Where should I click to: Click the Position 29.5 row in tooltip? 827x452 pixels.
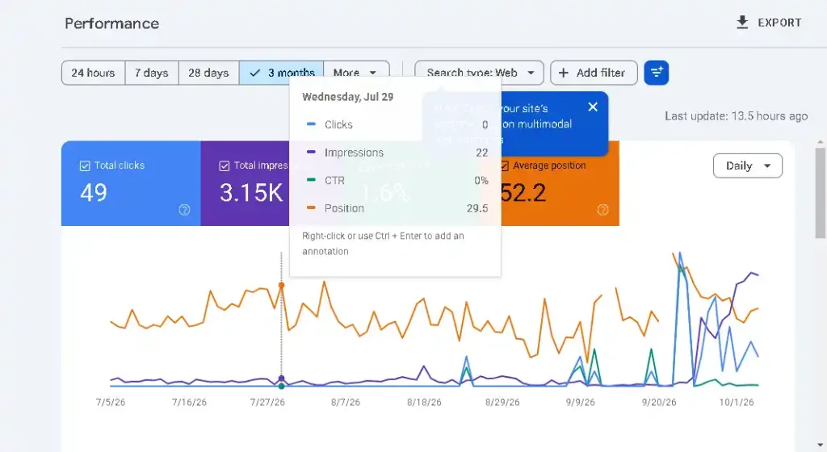(x=395, y=208)
